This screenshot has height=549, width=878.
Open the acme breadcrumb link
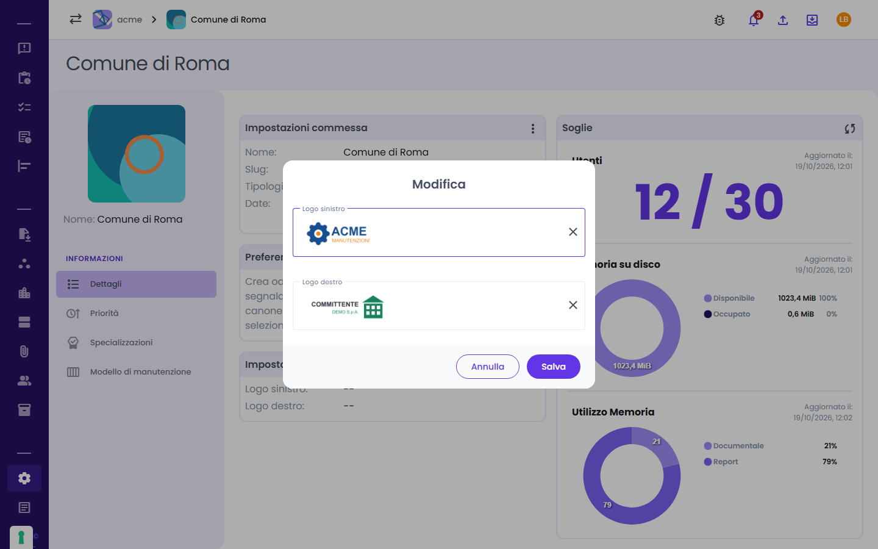[x=118, y=20]
